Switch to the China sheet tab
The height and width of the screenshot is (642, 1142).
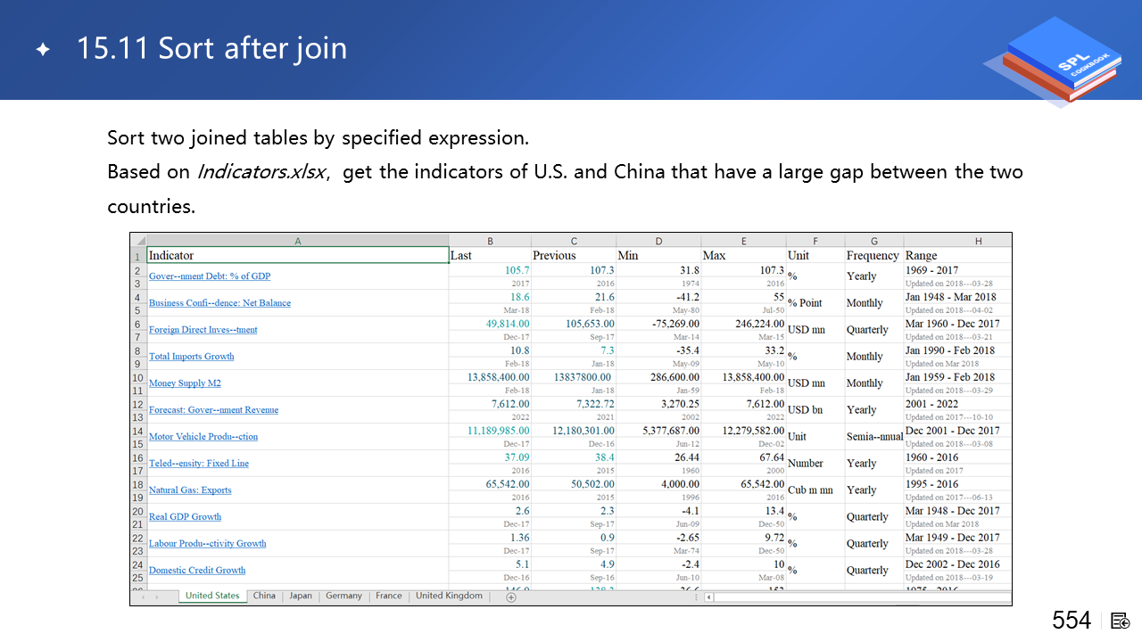click(x=264, y=596)
